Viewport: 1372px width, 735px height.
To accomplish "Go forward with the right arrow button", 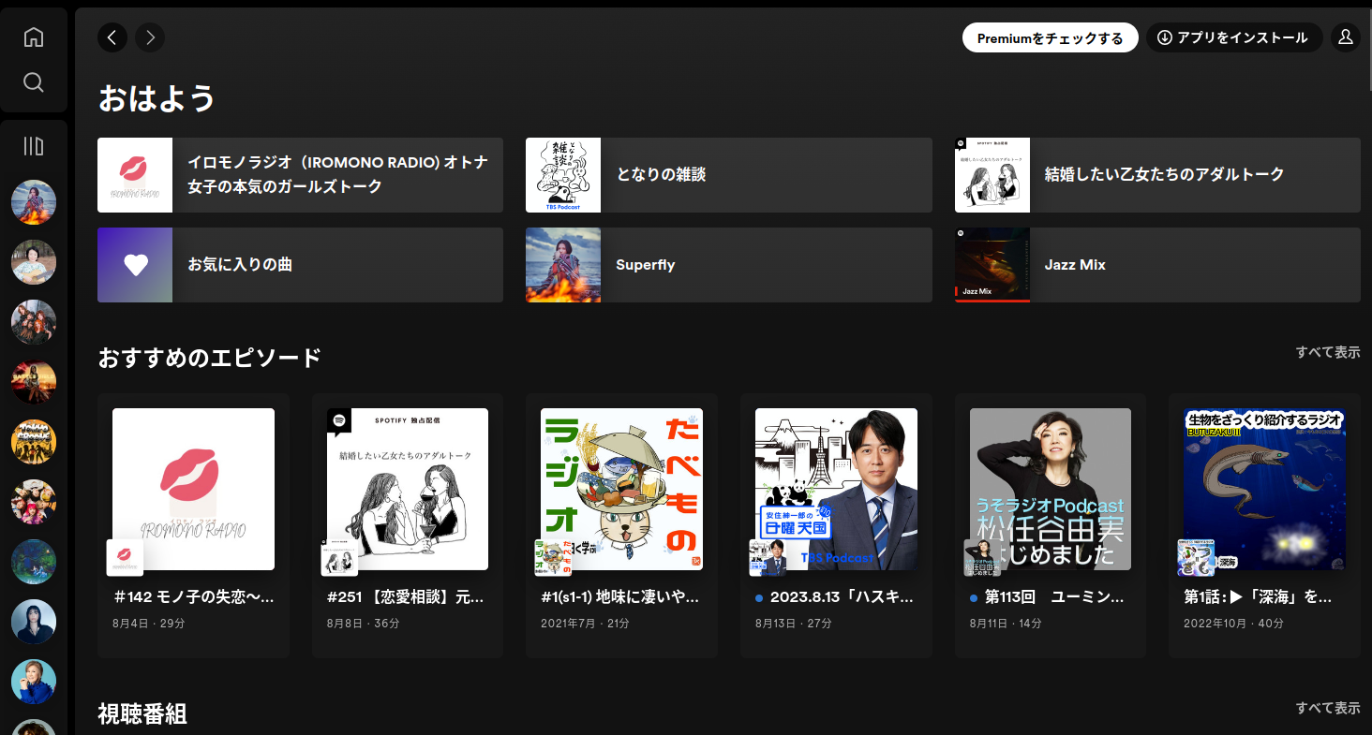I will click(x=150, y=37).
